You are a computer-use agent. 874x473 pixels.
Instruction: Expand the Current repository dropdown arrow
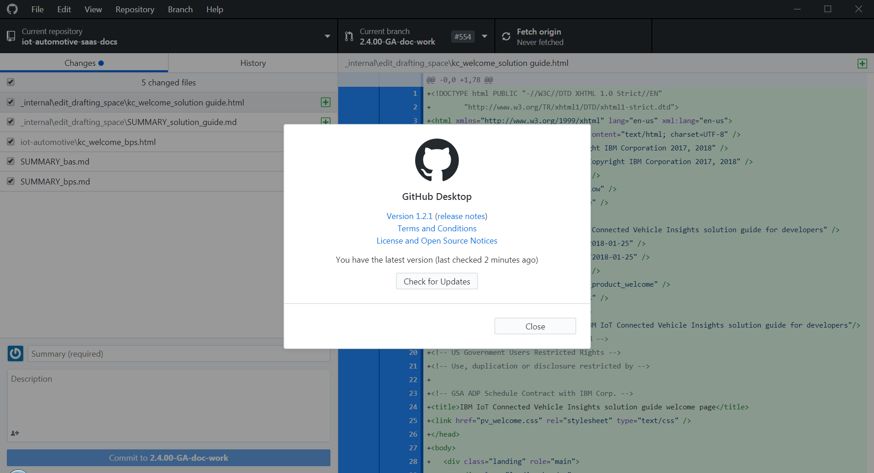(x=327, y=36)
